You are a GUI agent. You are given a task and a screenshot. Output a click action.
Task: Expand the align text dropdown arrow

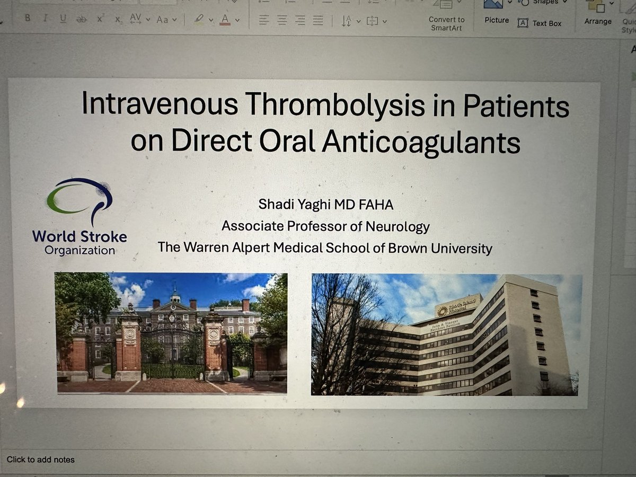click(x=384, y=22)
